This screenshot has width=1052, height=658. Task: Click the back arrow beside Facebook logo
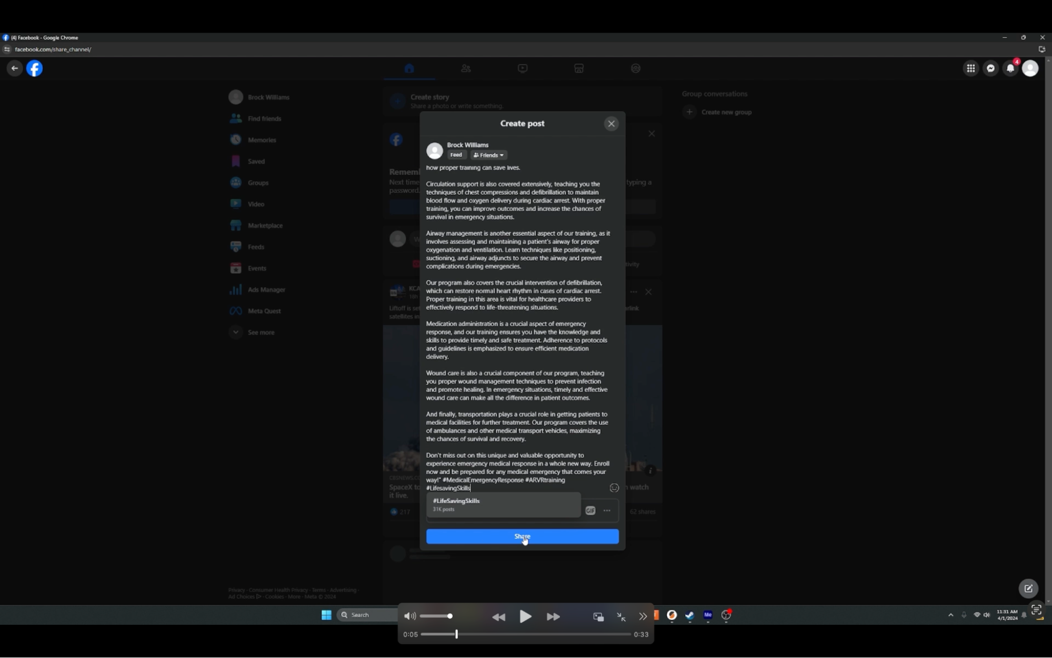point(15,68)
